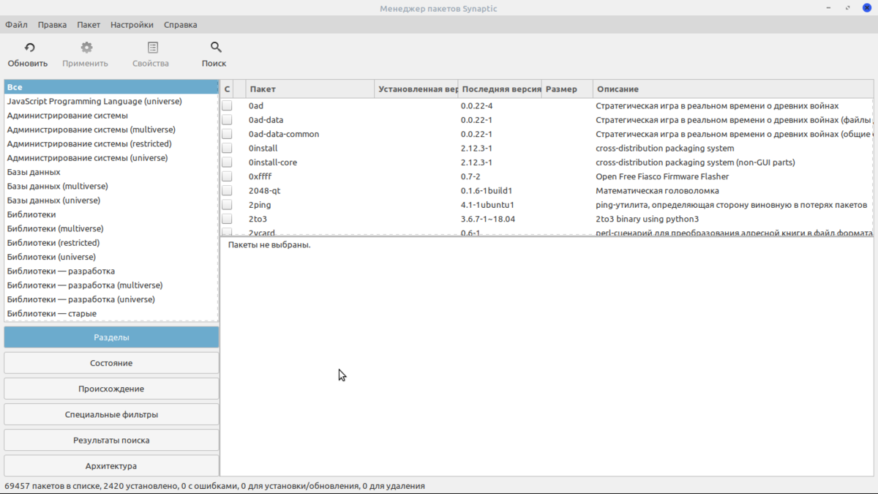Mark the checkbox for 2048-qt
Image resolution: width=878 pixels, height=494 pixels.
click(227, 191)
